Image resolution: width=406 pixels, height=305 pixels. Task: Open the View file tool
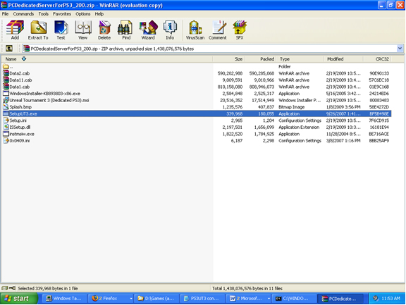[x=83, y=30]
